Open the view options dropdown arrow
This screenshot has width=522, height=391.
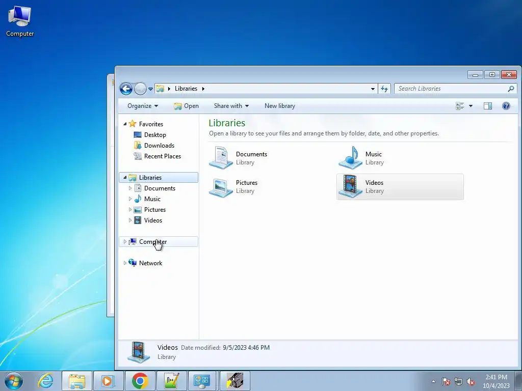click(x=471, y=106)
